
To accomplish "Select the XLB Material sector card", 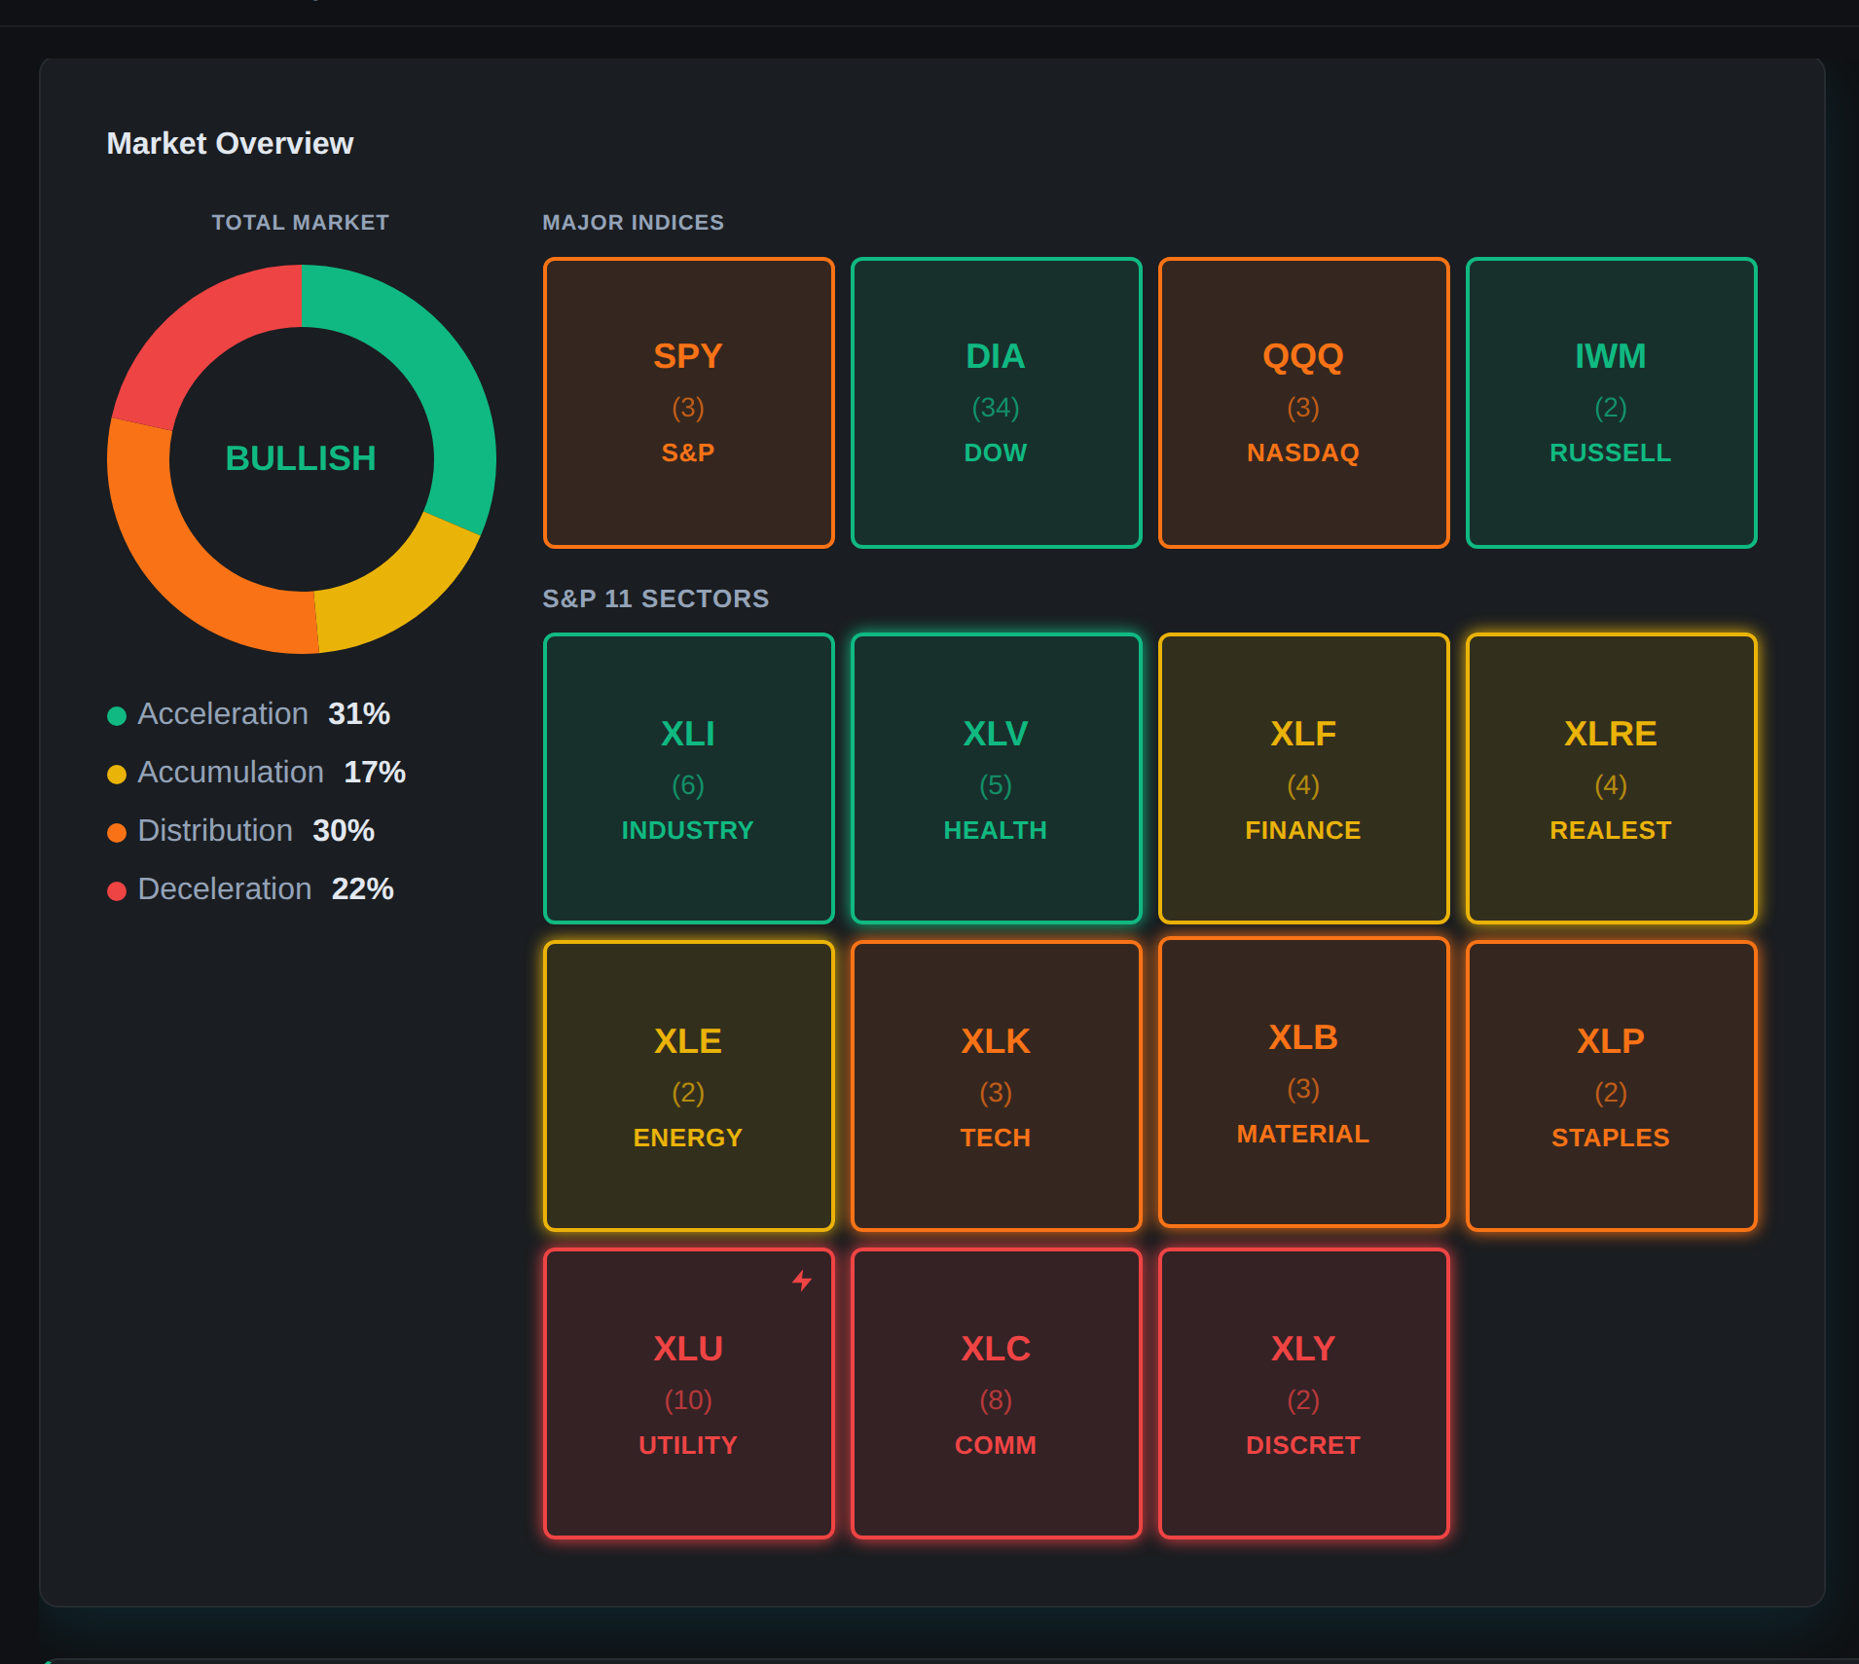I will pyautogui.click(x=1303, y=1082).
